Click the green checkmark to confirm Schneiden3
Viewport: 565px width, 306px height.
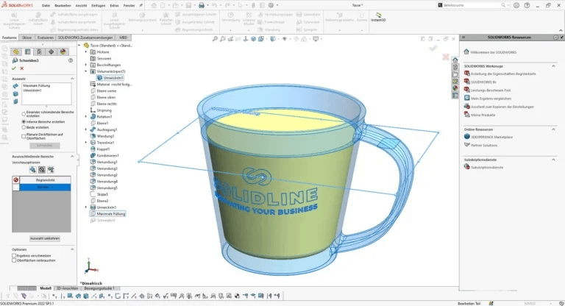pyautogui.click(x=13, y=68)
